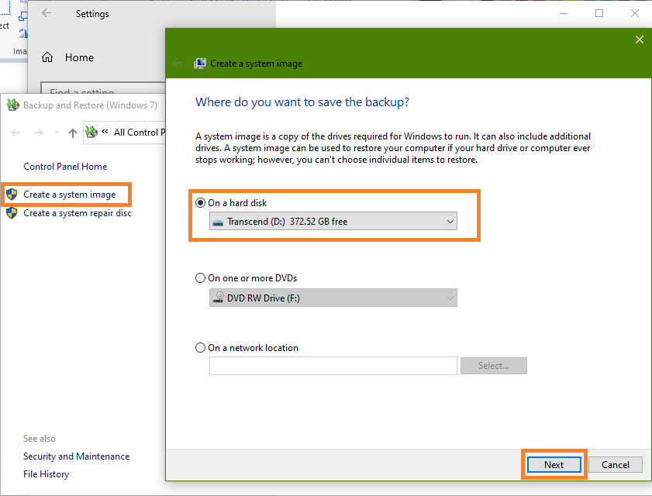Go to Control Panel Home

65,167
